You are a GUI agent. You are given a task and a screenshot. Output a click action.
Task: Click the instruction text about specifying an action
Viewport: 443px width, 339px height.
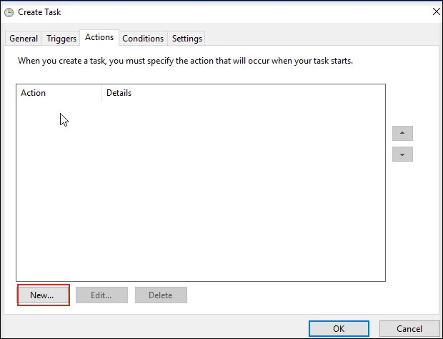(x=185, y=62)
